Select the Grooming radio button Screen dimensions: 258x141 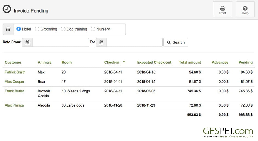tap(37, 29)
